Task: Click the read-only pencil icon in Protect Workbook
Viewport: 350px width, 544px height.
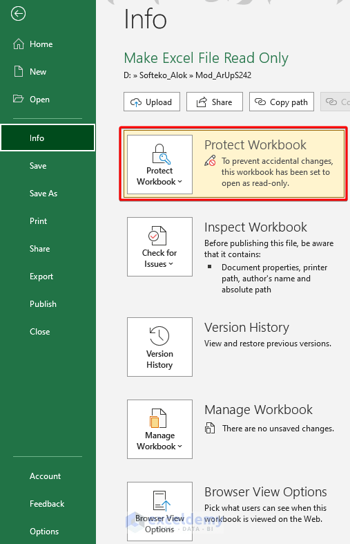Action: point(210,160)
